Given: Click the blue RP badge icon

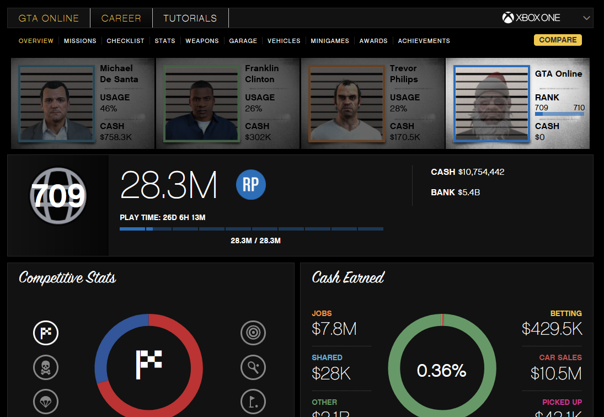Looking at the screenshot, I should (251, 185).
